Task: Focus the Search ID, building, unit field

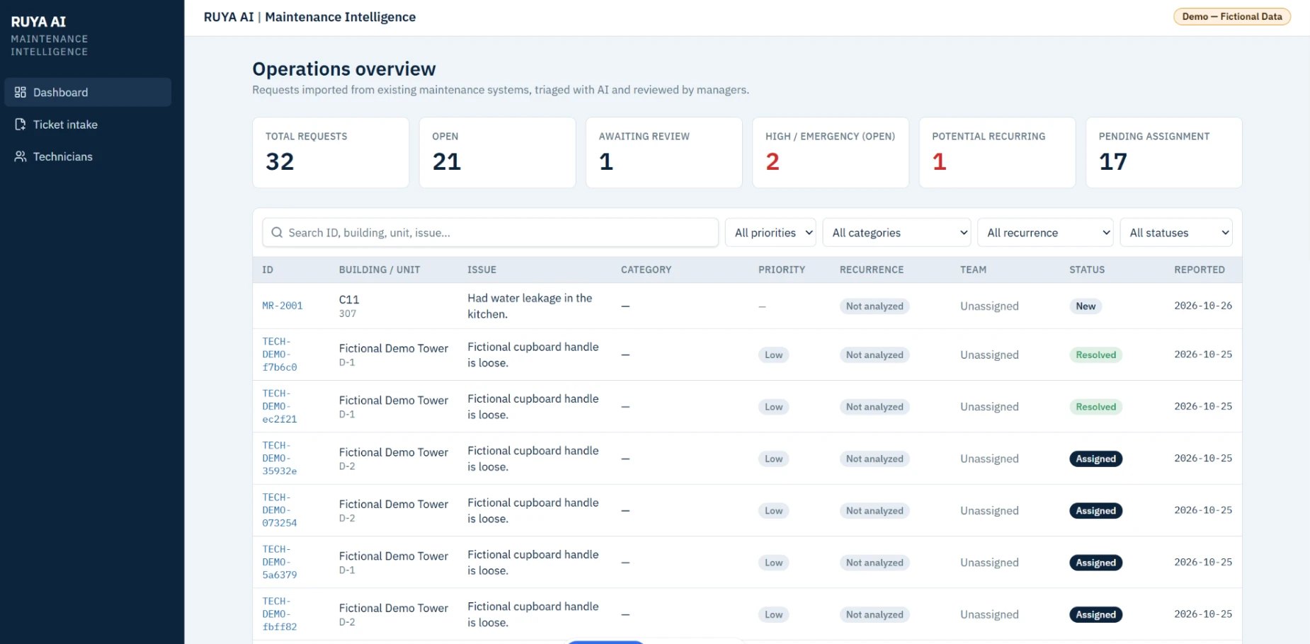Action: [490, 233]
